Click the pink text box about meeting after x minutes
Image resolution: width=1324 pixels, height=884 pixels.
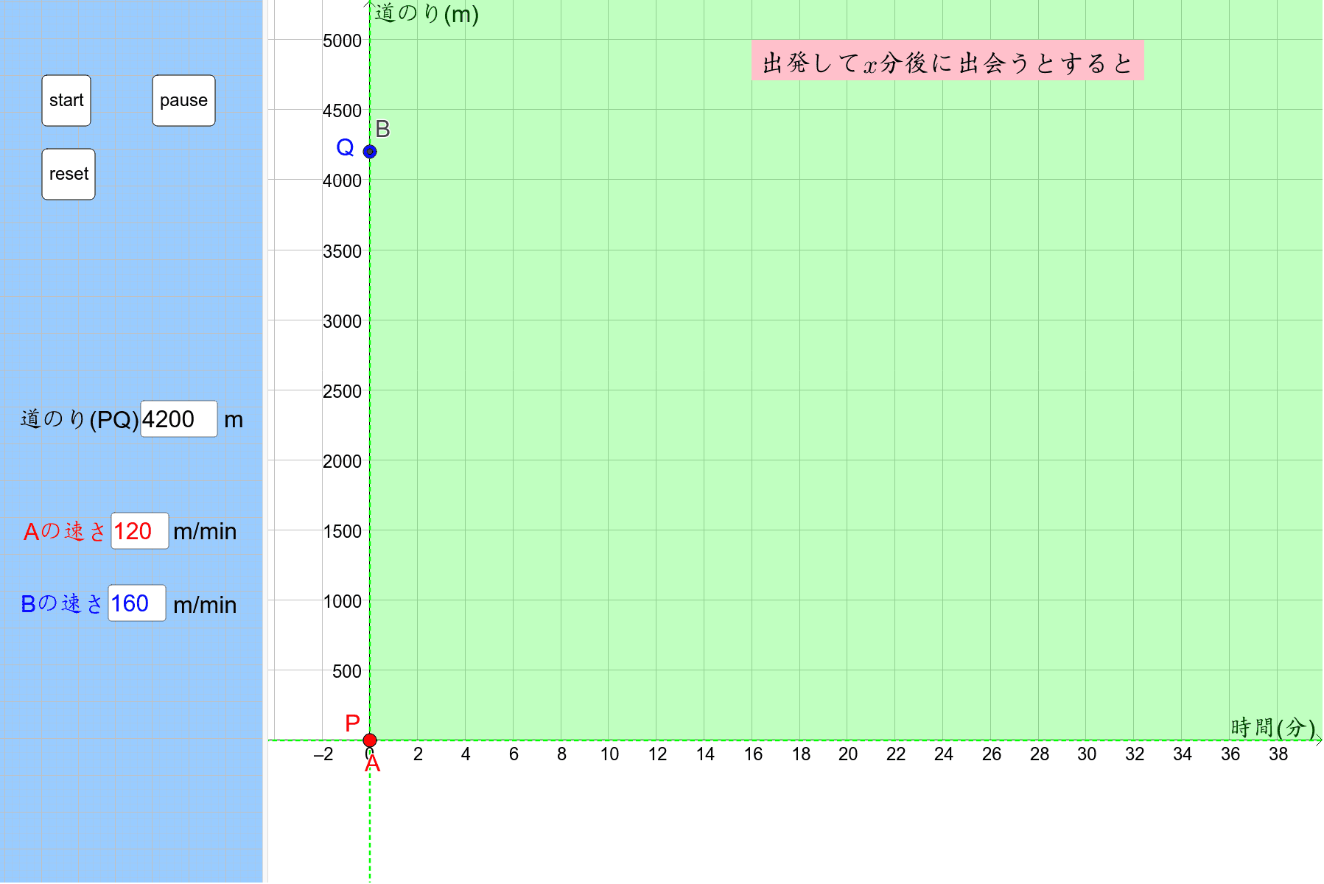948,60
